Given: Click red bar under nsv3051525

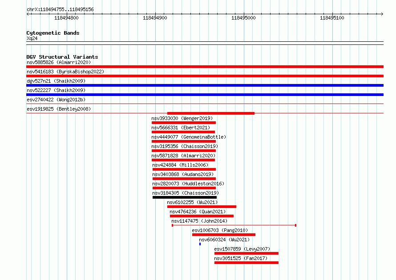Looking at the screenshot, I should pos(246,263).
